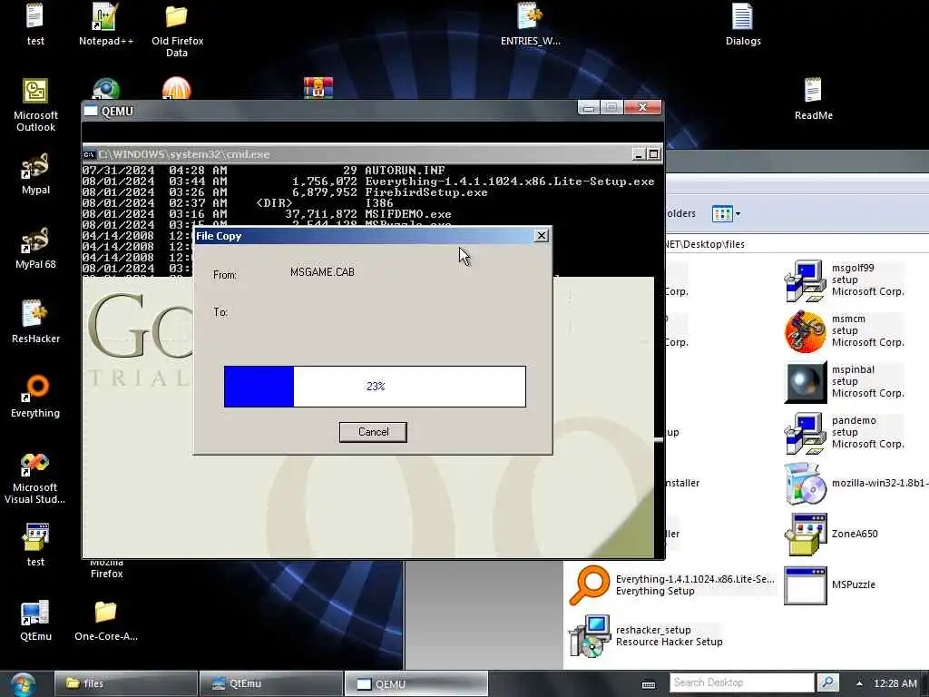
Task: Switch to the QEMU taskbar button
Action: pyautogui.click(x=416, y=683)
